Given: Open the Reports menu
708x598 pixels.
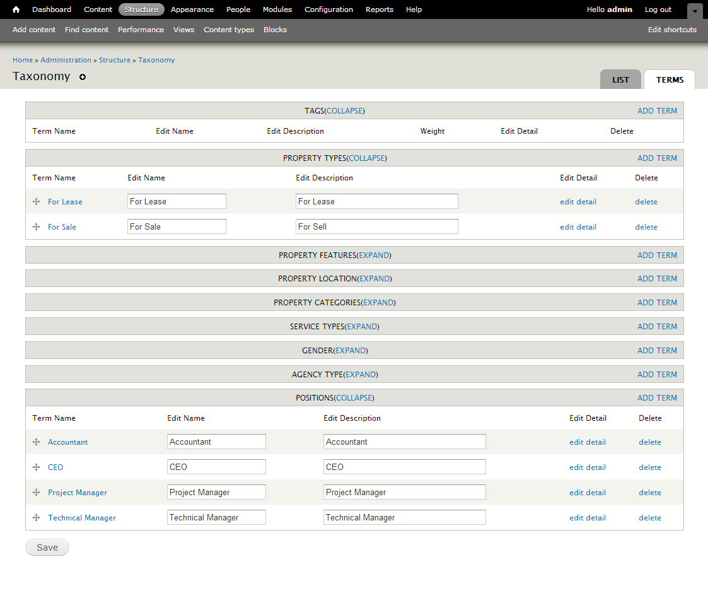Looking at the screenshot, I should click(379, 9).
